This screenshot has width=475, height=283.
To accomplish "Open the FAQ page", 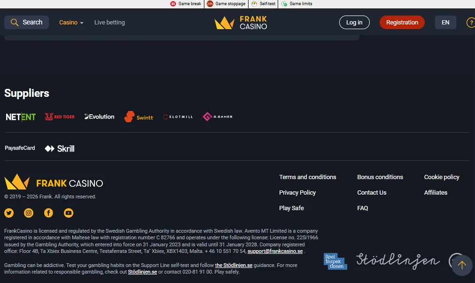I will [x=363, y=208].
